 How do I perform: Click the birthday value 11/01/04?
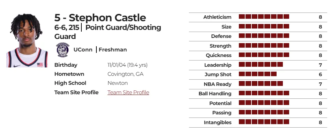pyautogui.click(x=117, y=65)
